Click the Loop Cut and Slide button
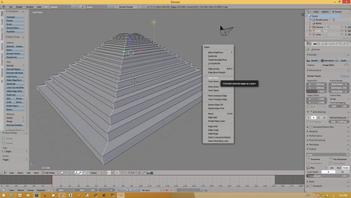 point(15,87)
